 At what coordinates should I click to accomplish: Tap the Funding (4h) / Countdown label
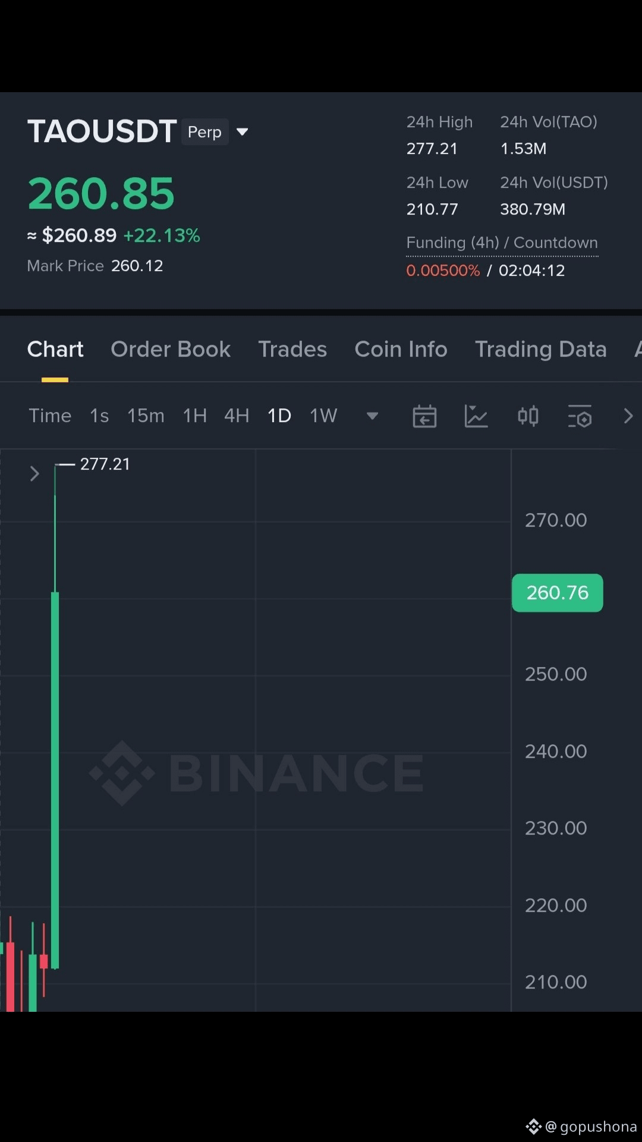click(x=502, y=243)
